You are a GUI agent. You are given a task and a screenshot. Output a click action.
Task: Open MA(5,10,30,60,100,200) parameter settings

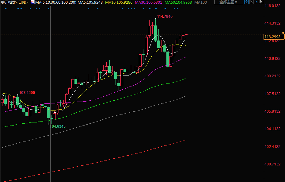(56, 2)
